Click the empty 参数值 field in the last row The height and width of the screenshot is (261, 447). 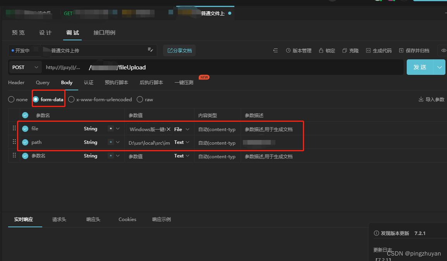coord(150,156)
